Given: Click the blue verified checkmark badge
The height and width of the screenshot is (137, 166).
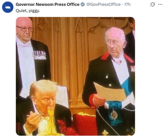Looking at the screenshot, I should (83, 4).
